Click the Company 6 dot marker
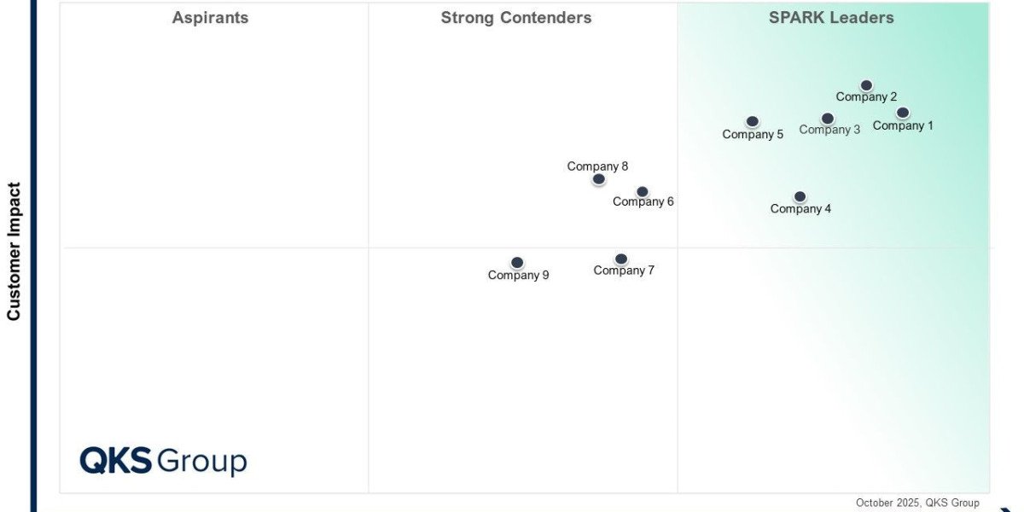1024x512 pixels. coord(643,192)
